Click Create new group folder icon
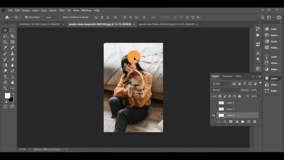The width and height of the screenshot is (284, 160). click(x=243, y=121)
